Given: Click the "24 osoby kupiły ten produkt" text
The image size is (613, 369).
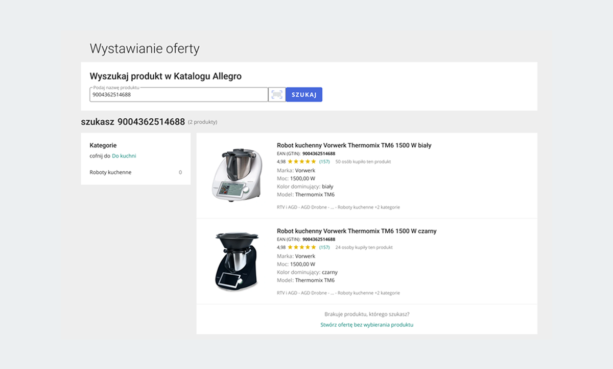Looking at the screenshot, I should tap(364, 247).
